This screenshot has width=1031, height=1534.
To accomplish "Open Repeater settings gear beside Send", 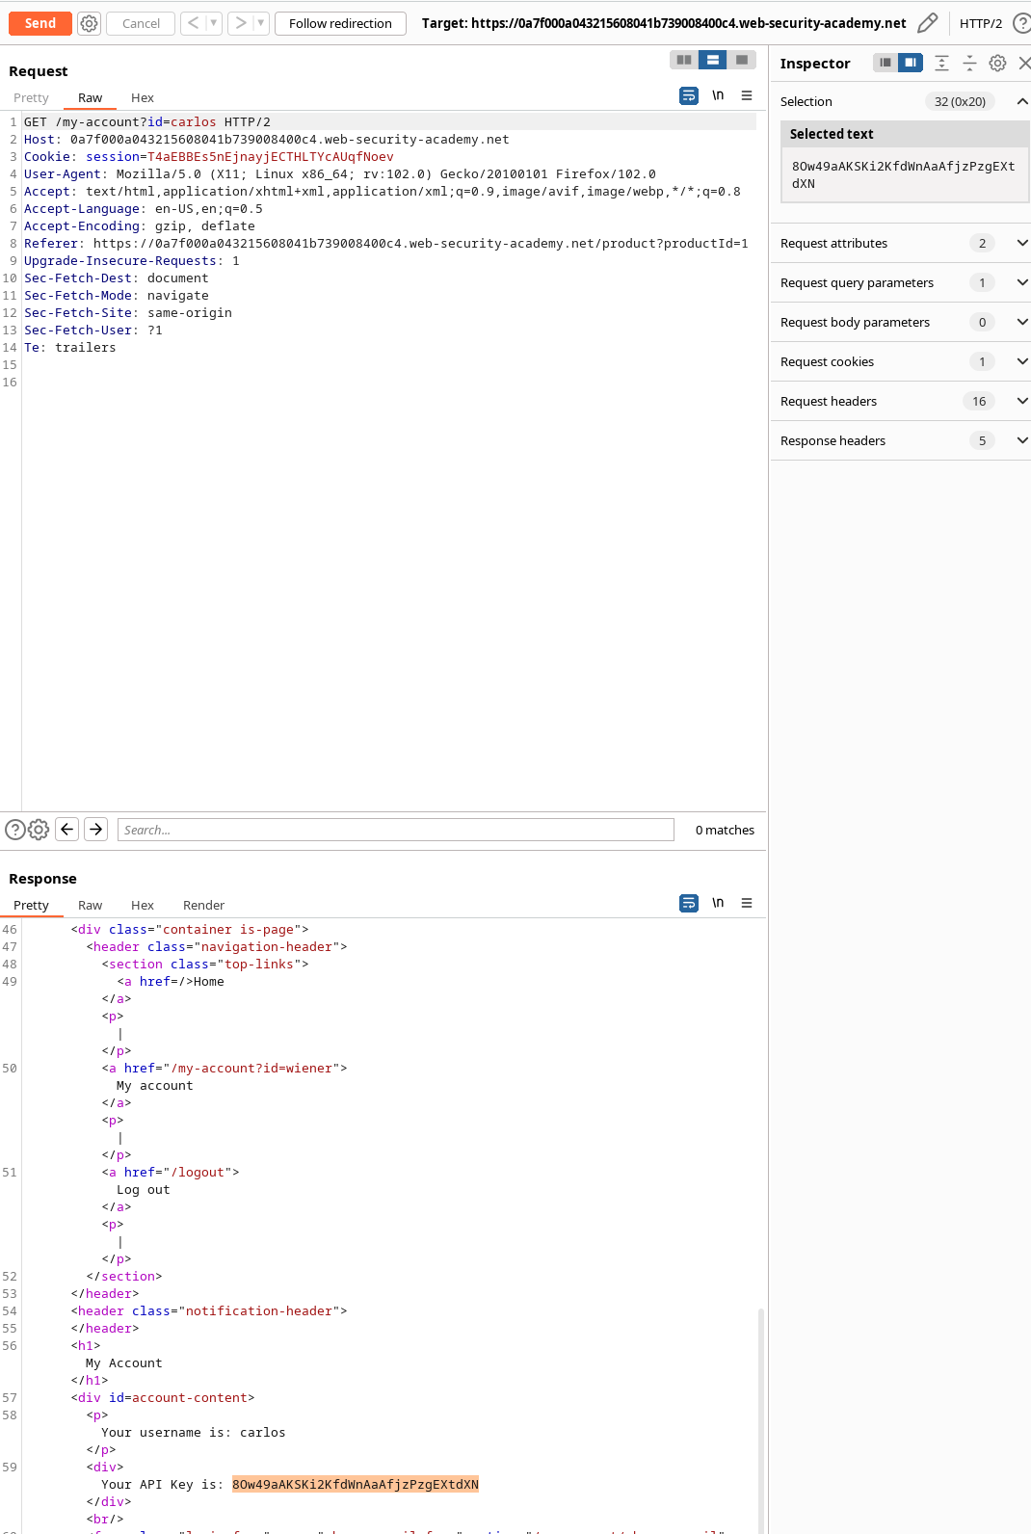I will tap(89, 23).
